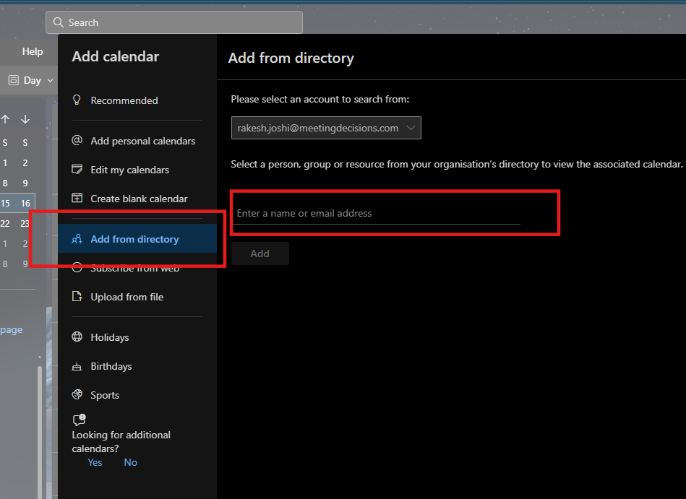
Task: Click the Recommended lightbulb icon
Action: pyautogui.click(x=77, y=100)
